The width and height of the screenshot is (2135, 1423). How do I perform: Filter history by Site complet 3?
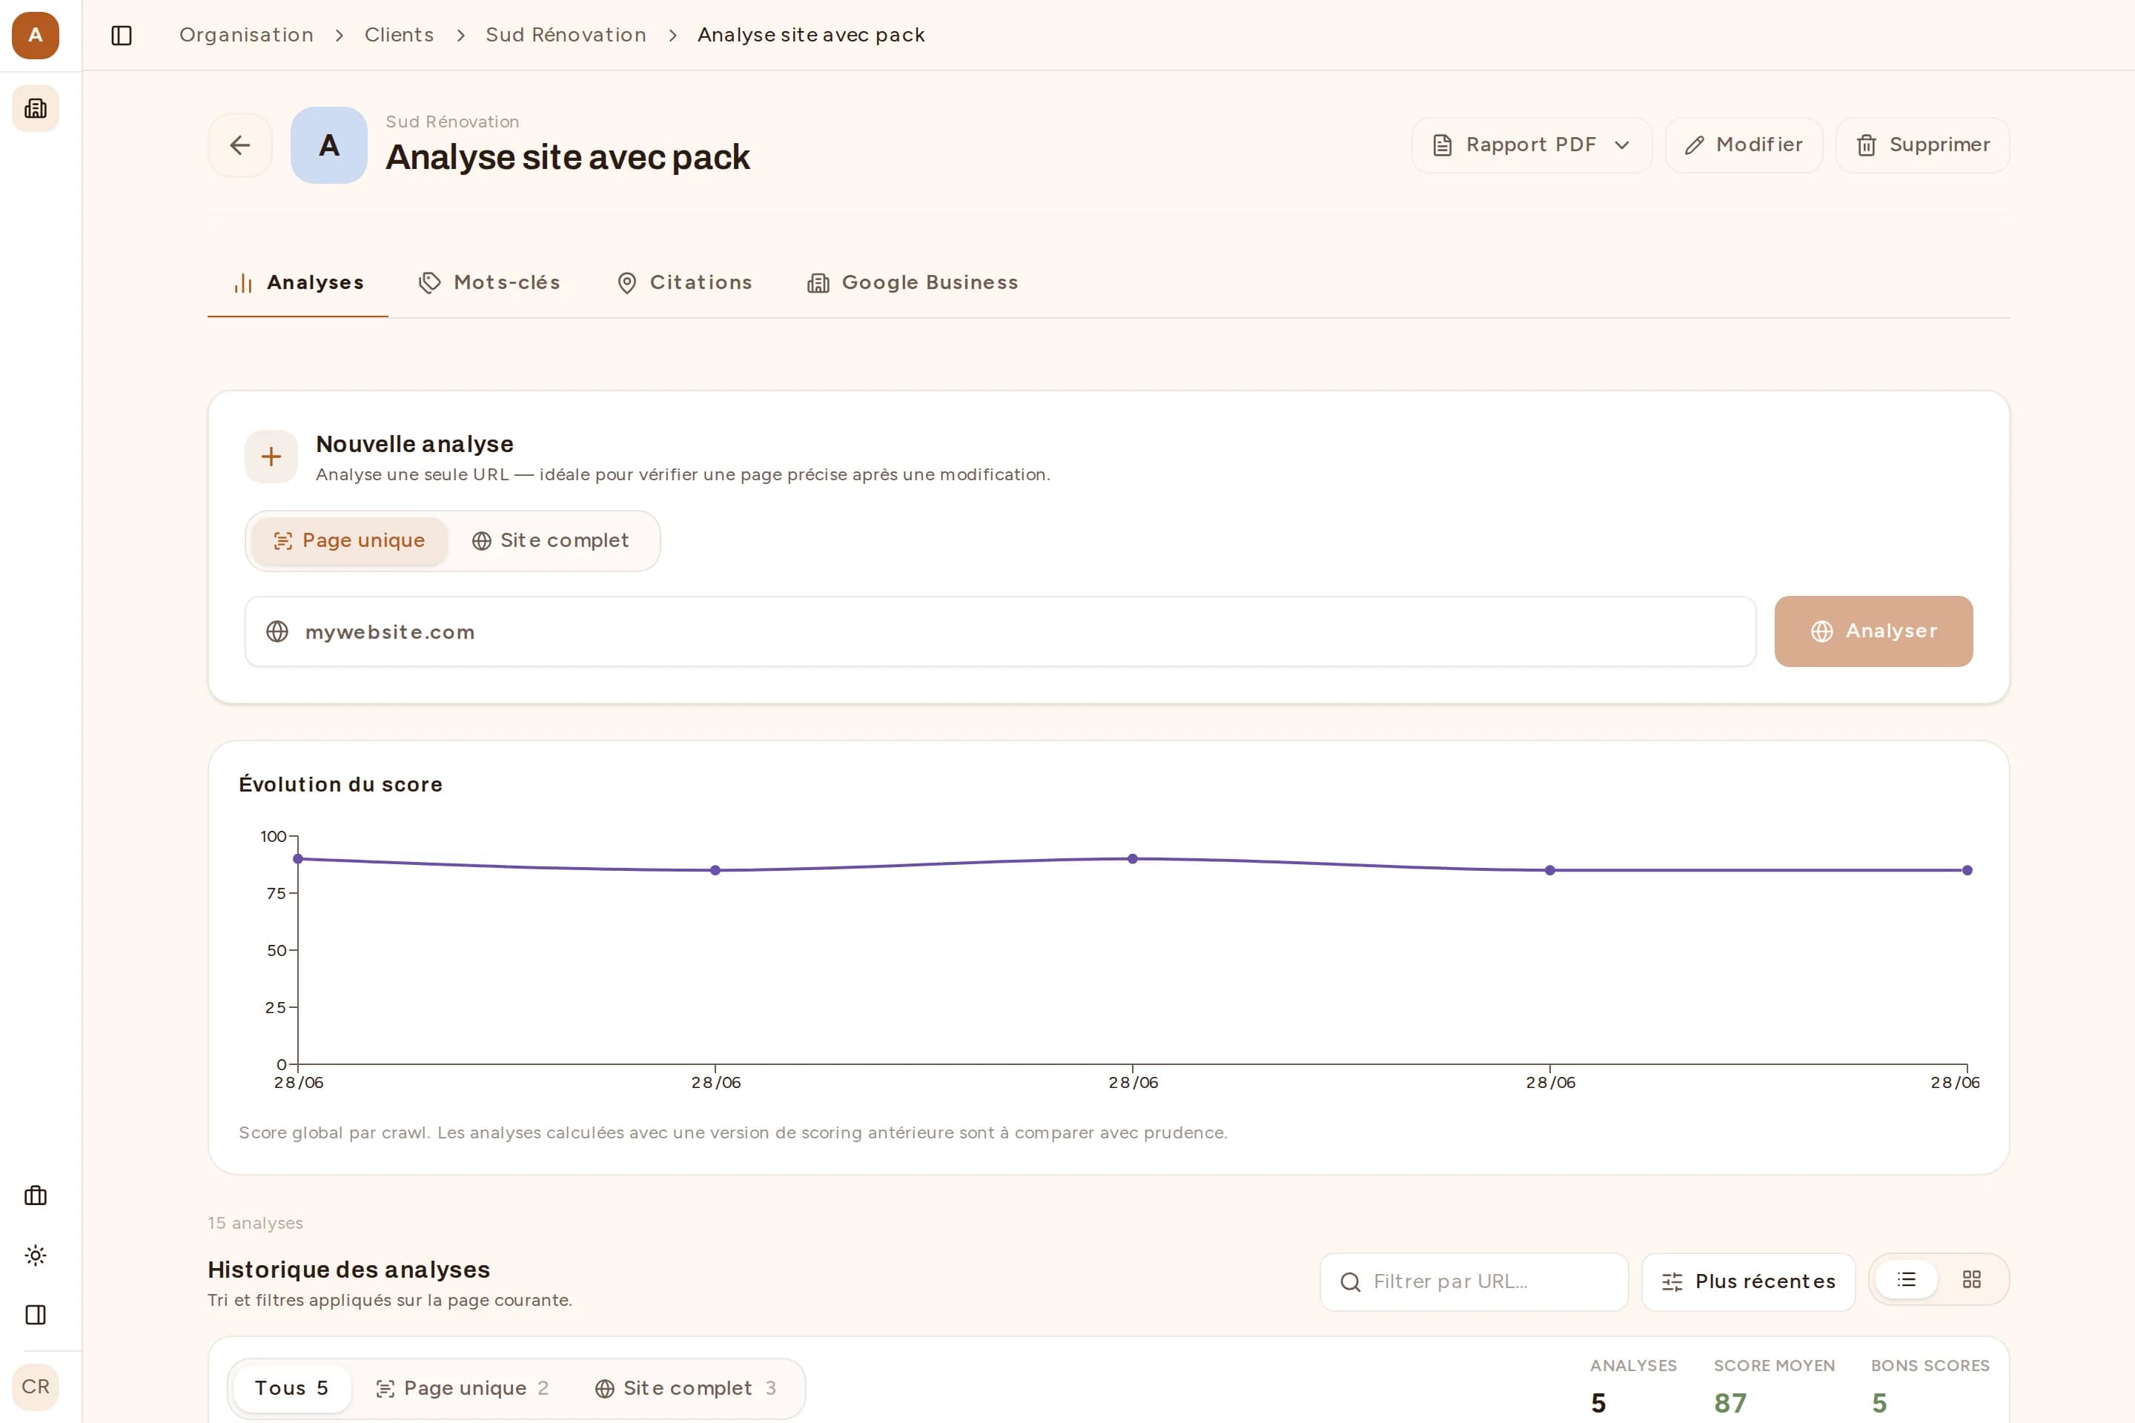(685, 1388)
